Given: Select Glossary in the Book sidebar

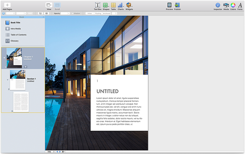Looking at the screenshot, I should click(x=14, y=41).
